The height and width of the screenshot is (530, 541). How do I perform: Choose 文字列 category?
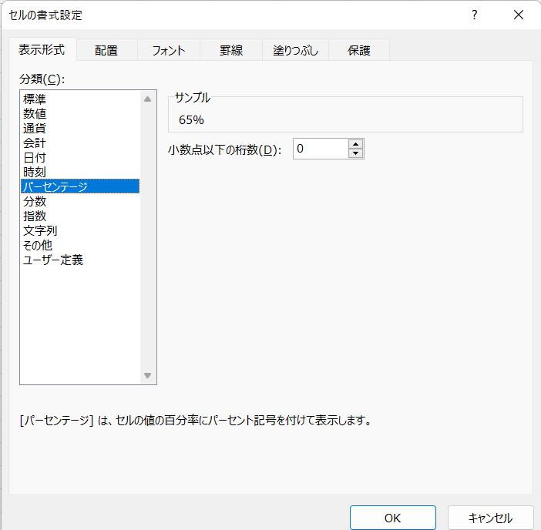click(x=80, y=230)
